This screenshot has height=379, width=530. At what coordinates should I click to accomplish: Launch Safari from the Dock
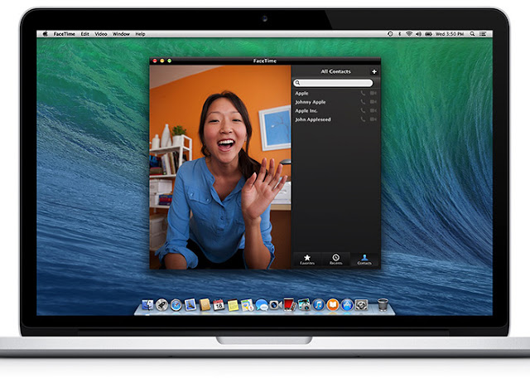point(176,305)
